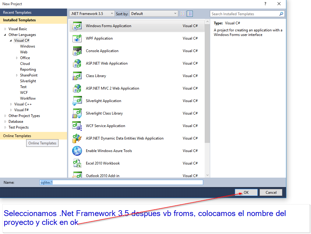Viewport: 311px width, 234px height.
Task: Click the template list scroll up arrow
Action: [x=207, y=21]
